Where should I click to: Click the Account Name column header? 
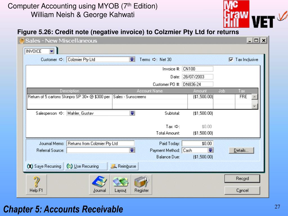click(x=150, y=91)
